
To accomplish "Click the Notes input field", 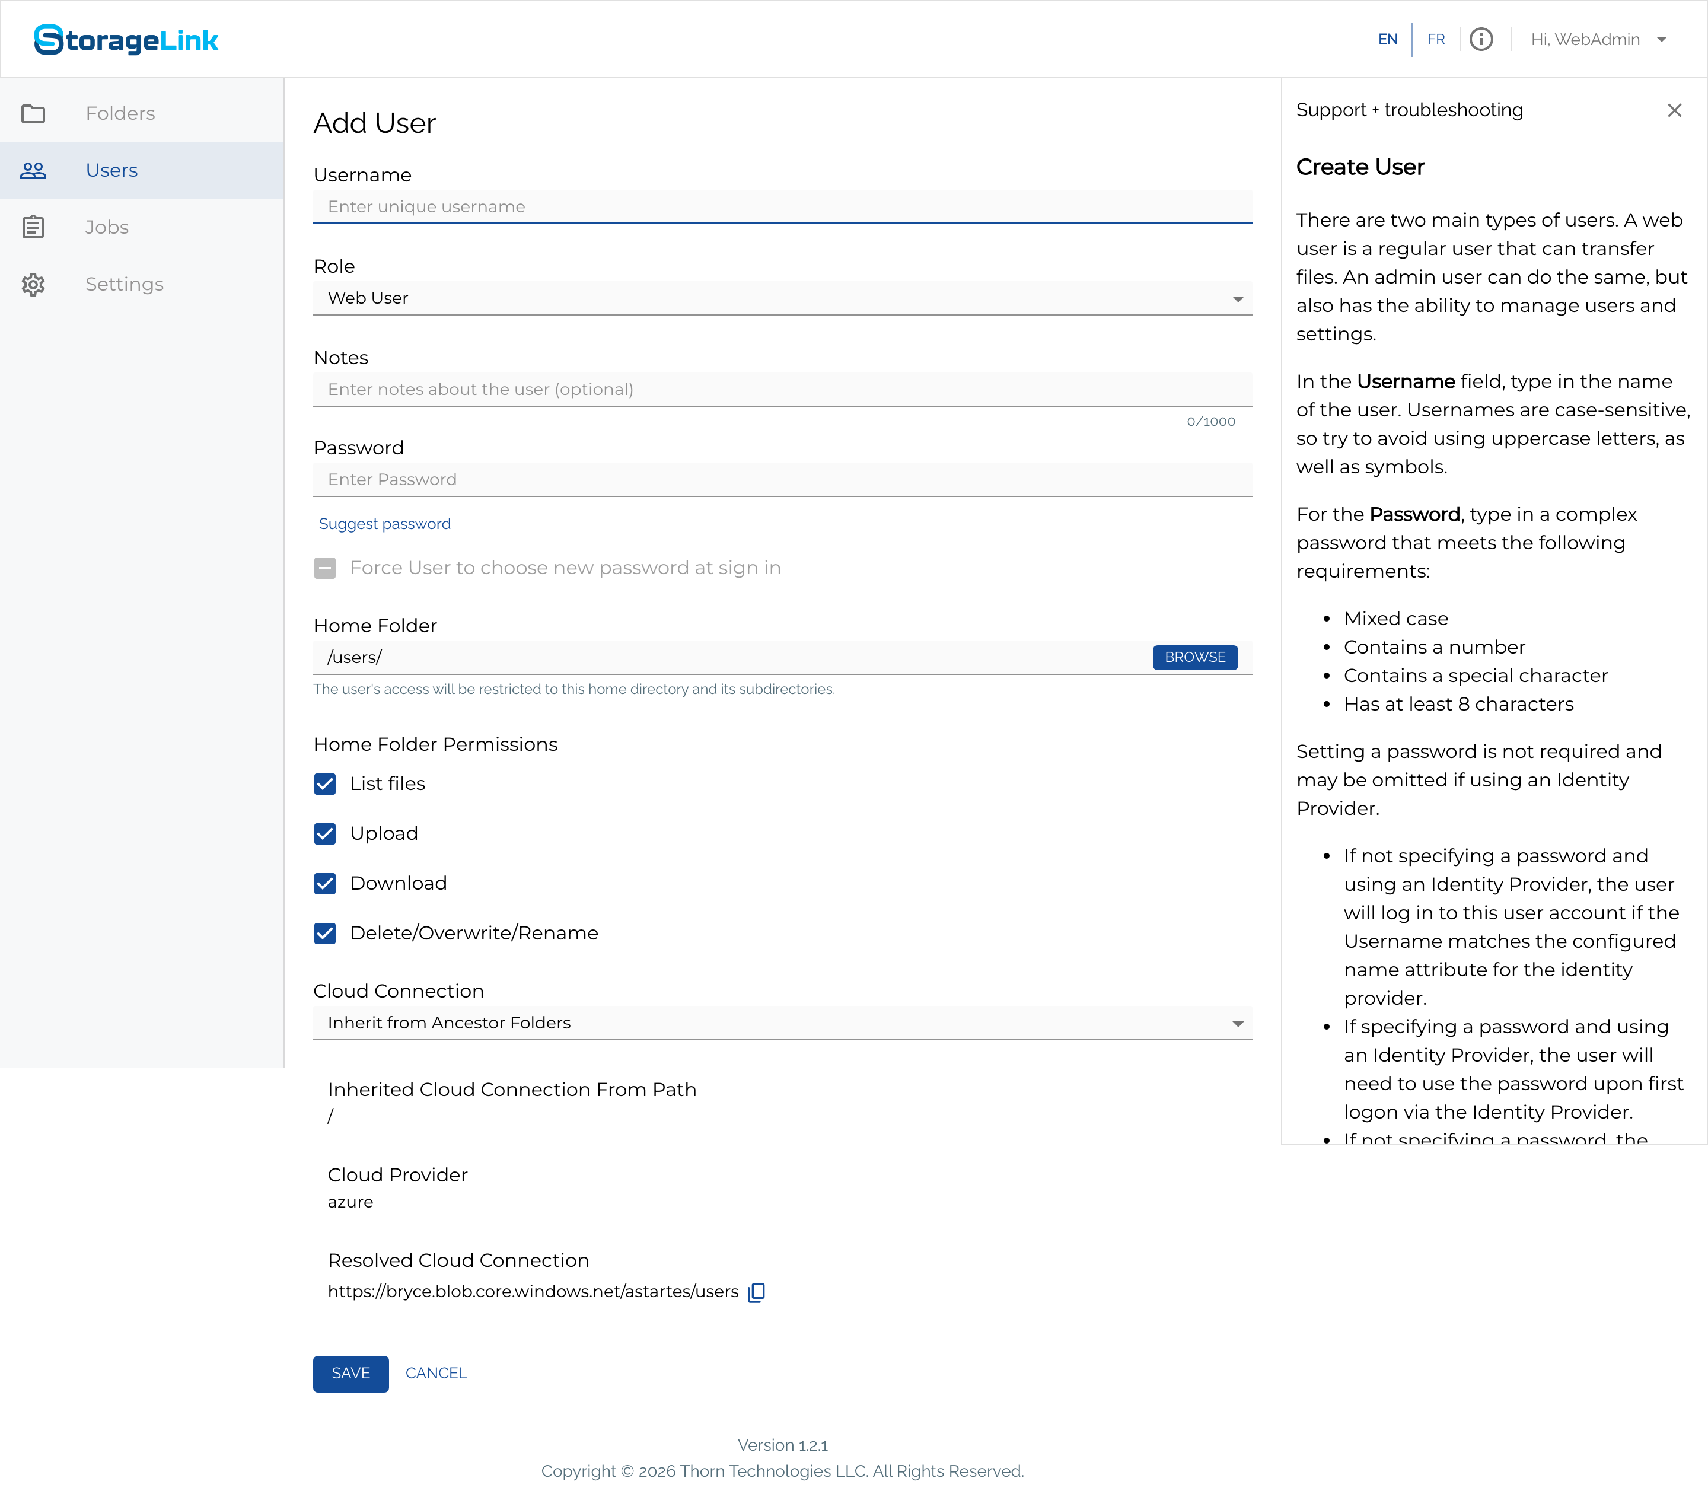I will [x=783, y=389].
